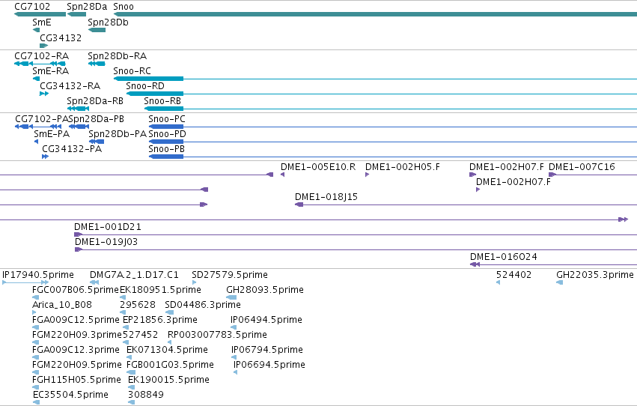Select the Snoo-PB protein feature
Viewport: 637px width, 406px height.
[x=393, y=157]
